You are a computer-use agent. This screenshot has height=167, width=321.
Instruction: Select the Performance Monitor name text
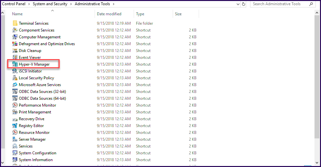pyautogui.click(x=37, y=105)
